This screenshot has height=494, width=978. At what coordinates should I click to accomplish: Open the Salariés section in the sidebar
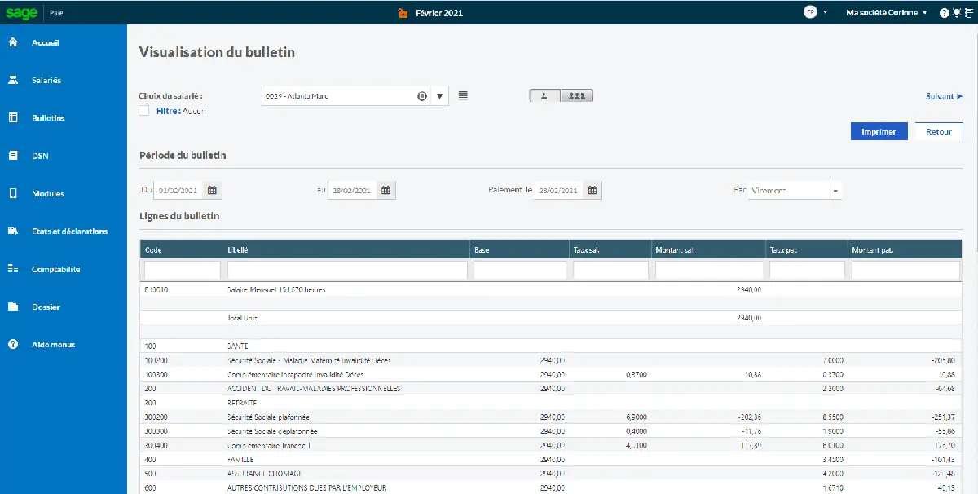42,80
